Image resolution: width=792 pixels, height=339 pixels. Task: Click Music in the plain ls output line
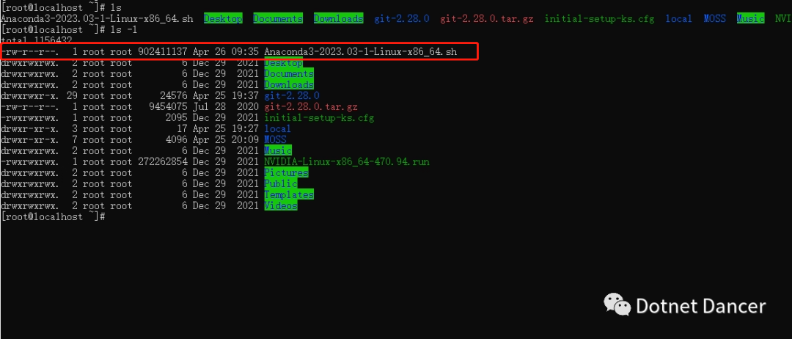750,18
